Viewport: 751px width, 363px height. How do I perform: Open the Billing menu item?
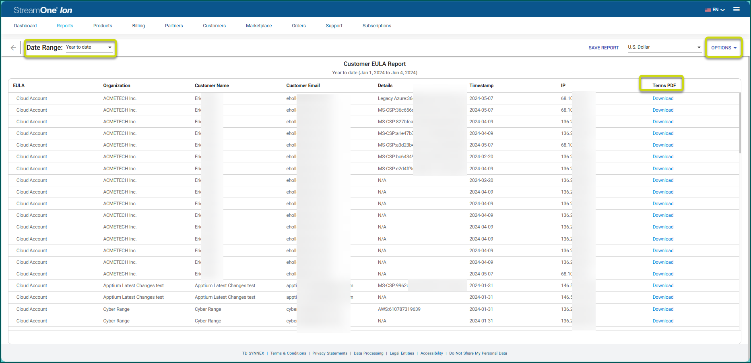point(138,26)
